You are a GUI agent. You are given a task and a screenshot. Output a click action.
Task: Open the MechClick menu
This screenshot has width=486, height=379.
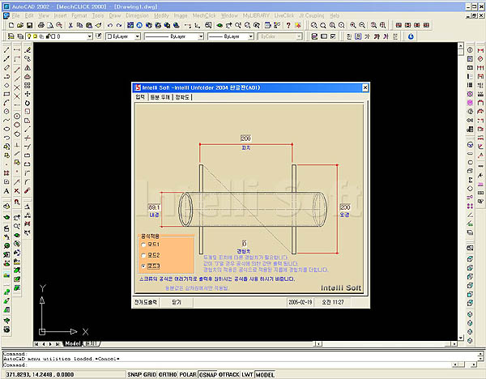203,15
